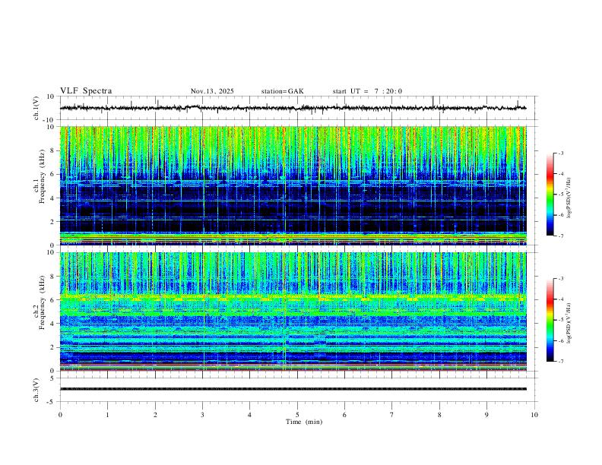This screenshot has width=602, height=465.
Task: Click the upper ch.1 PSD color scale bar
Action: [x=550, y=195]
